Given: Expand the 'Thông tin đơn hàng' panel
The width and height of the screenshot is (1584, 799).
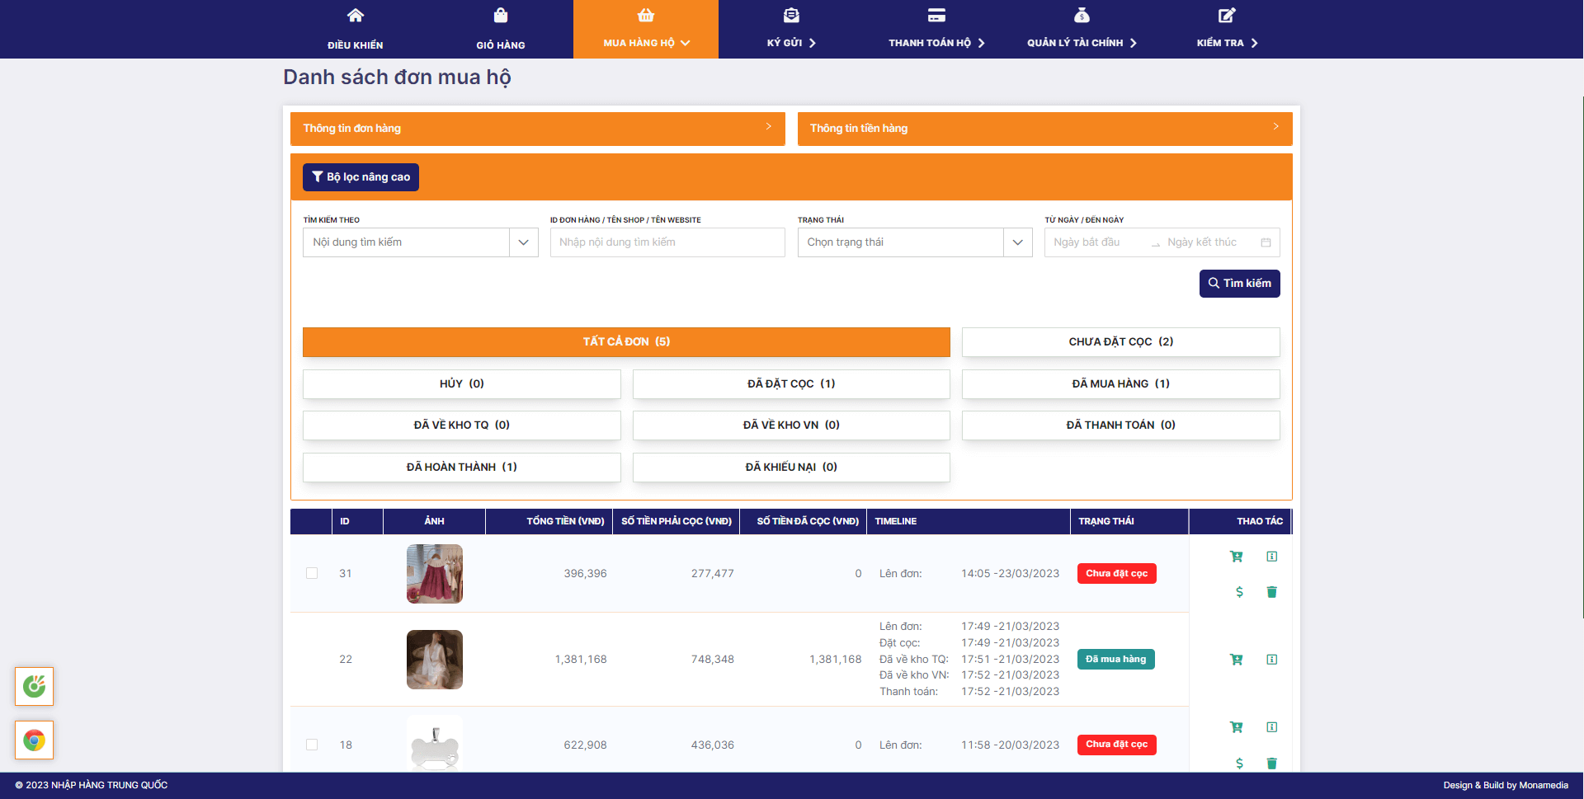Looking at the screenshot, I should (x=537, y=129).
